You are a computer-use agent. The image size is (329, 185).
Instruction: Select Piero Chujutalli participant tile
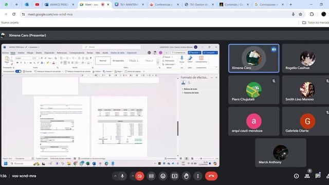click(253, 90)
